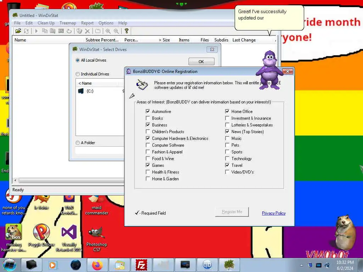Open the Edit menu in WinDirStat

point(29,23)
